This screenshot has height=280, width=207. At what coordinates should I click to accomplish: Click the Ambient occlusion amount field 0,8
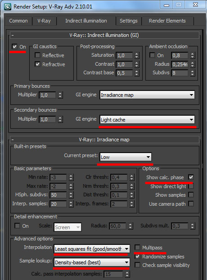pos(180,55)
